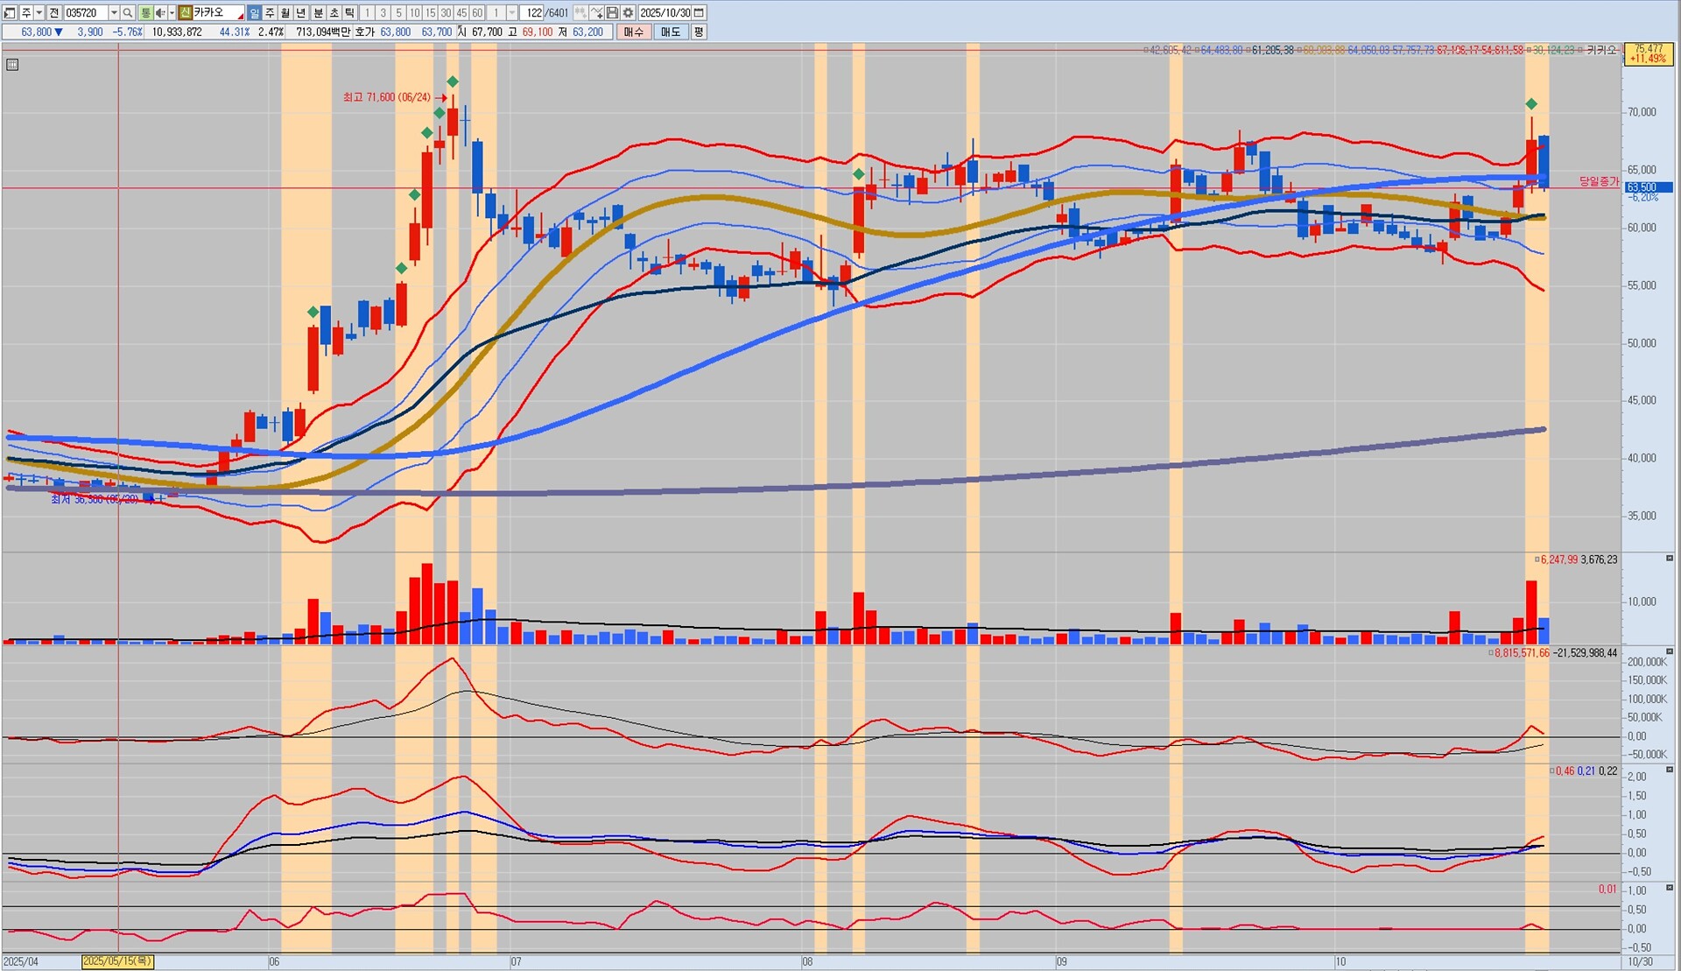This screenshot has height=971, width=1681.
Task: Click the grid icon at chart top-left
Action: [12, 64]
